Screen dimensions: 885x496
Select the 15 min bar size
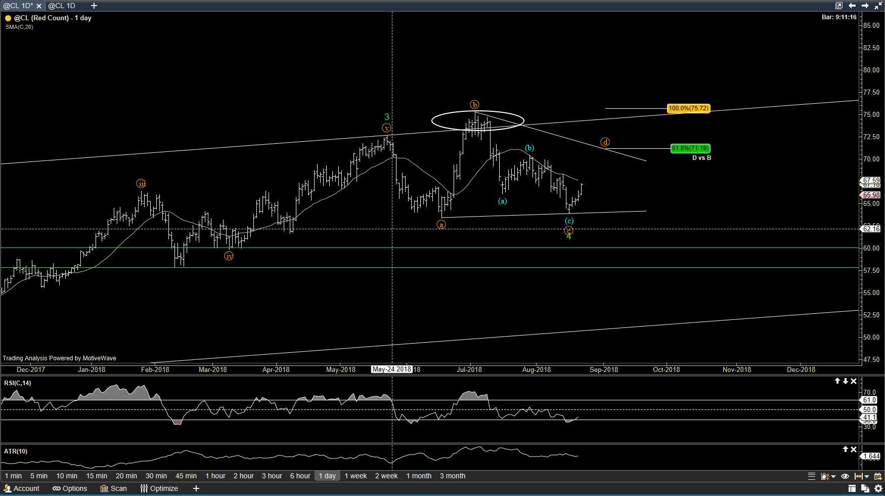click(x=97, y=476)
